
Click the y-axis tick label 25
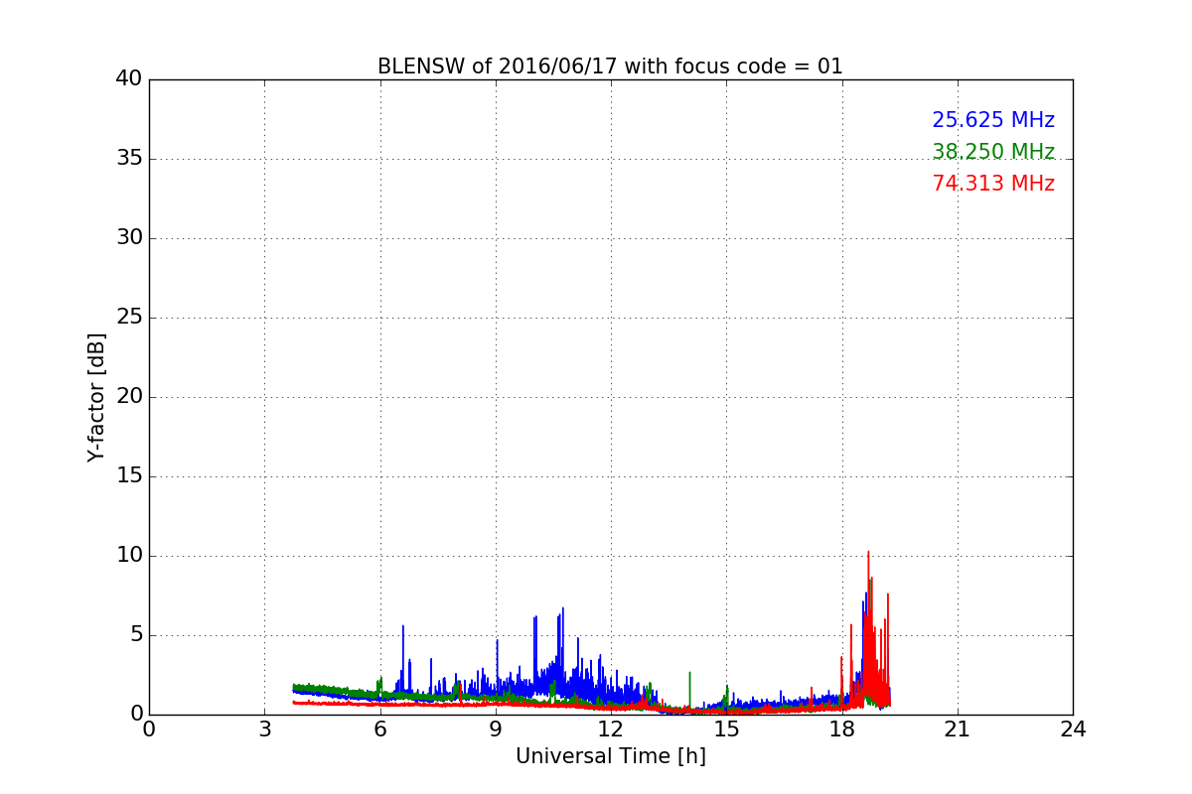click(129, 318)
